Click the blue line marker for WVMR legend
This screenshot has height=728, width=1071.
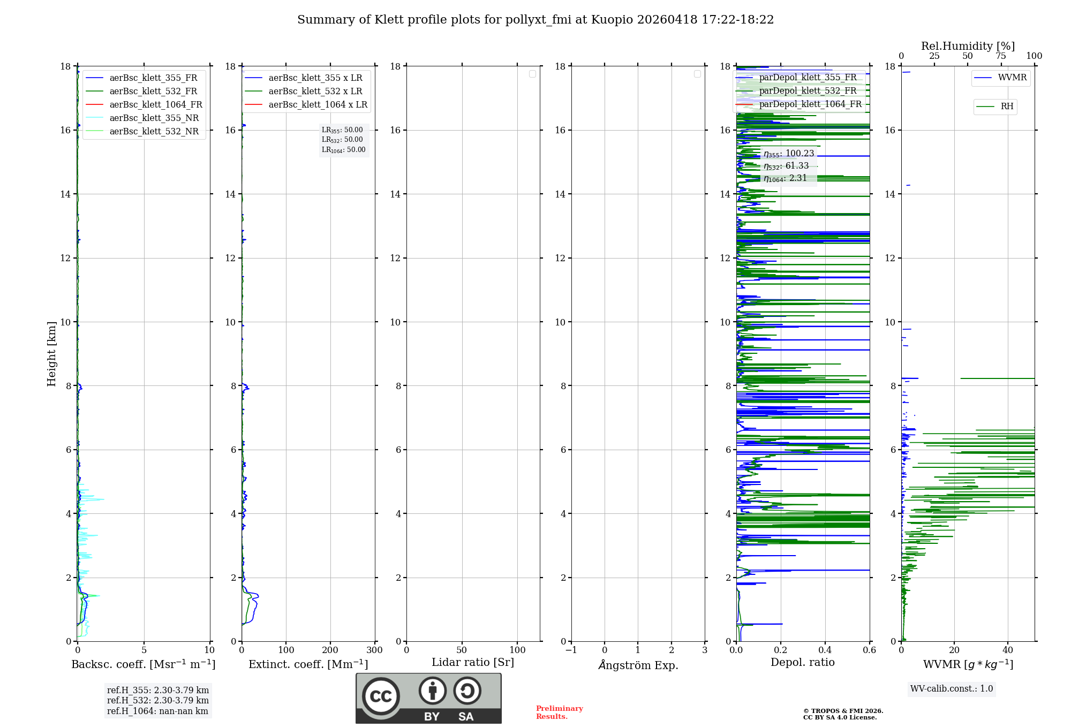pyautogui.click(x=983, y=78)
